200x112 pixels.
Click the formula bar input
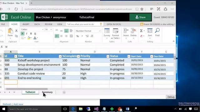(89, 47)
